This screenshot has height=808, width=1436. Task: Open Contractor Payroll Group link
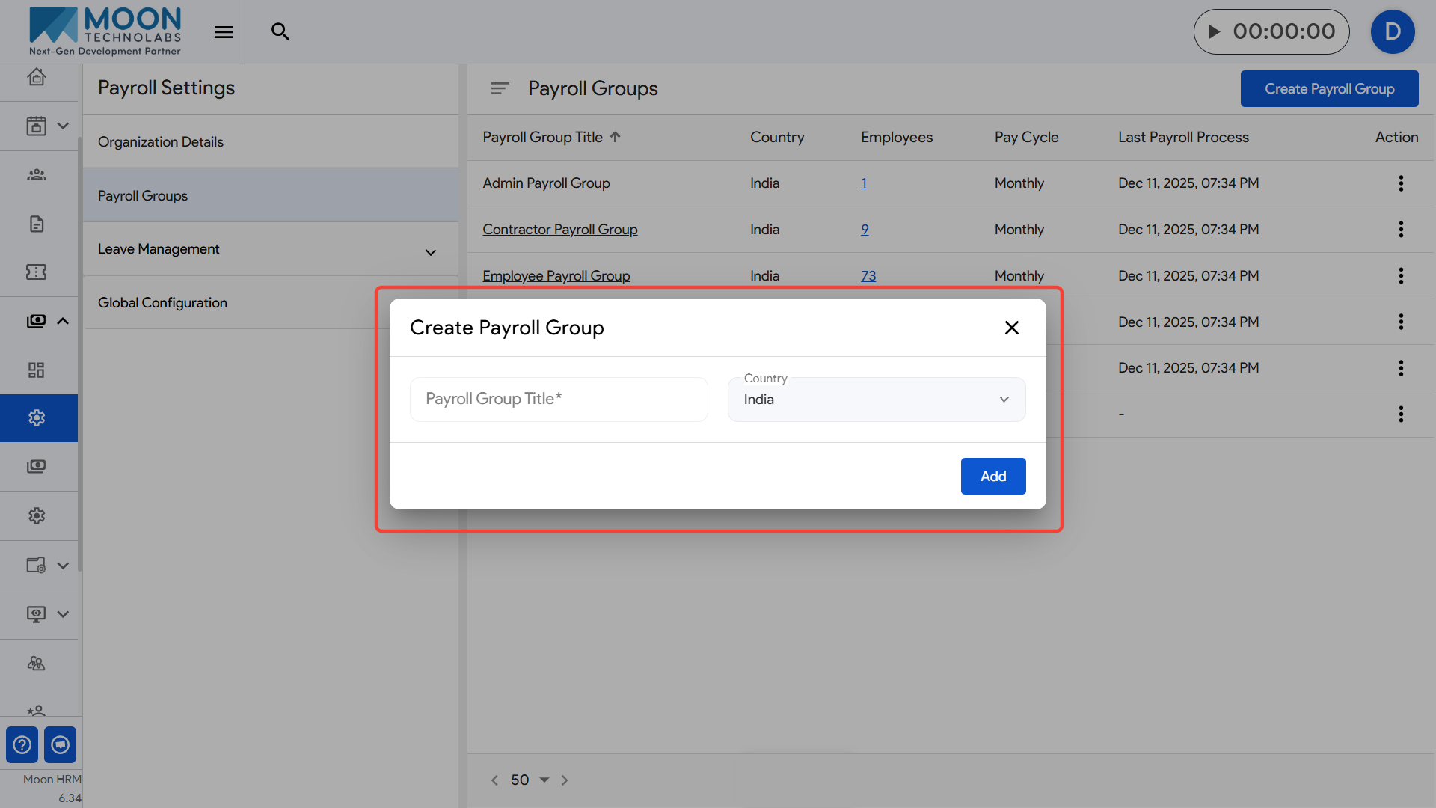559,230
